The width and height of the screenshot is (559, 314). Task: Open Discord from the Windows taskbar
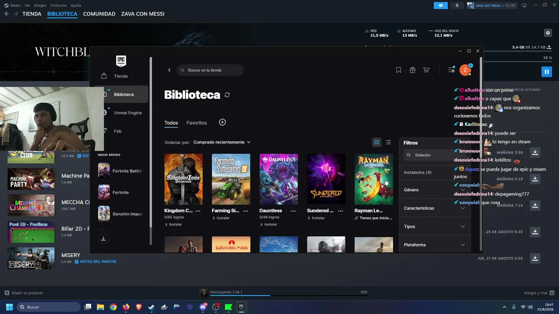(x=203, y=307)
